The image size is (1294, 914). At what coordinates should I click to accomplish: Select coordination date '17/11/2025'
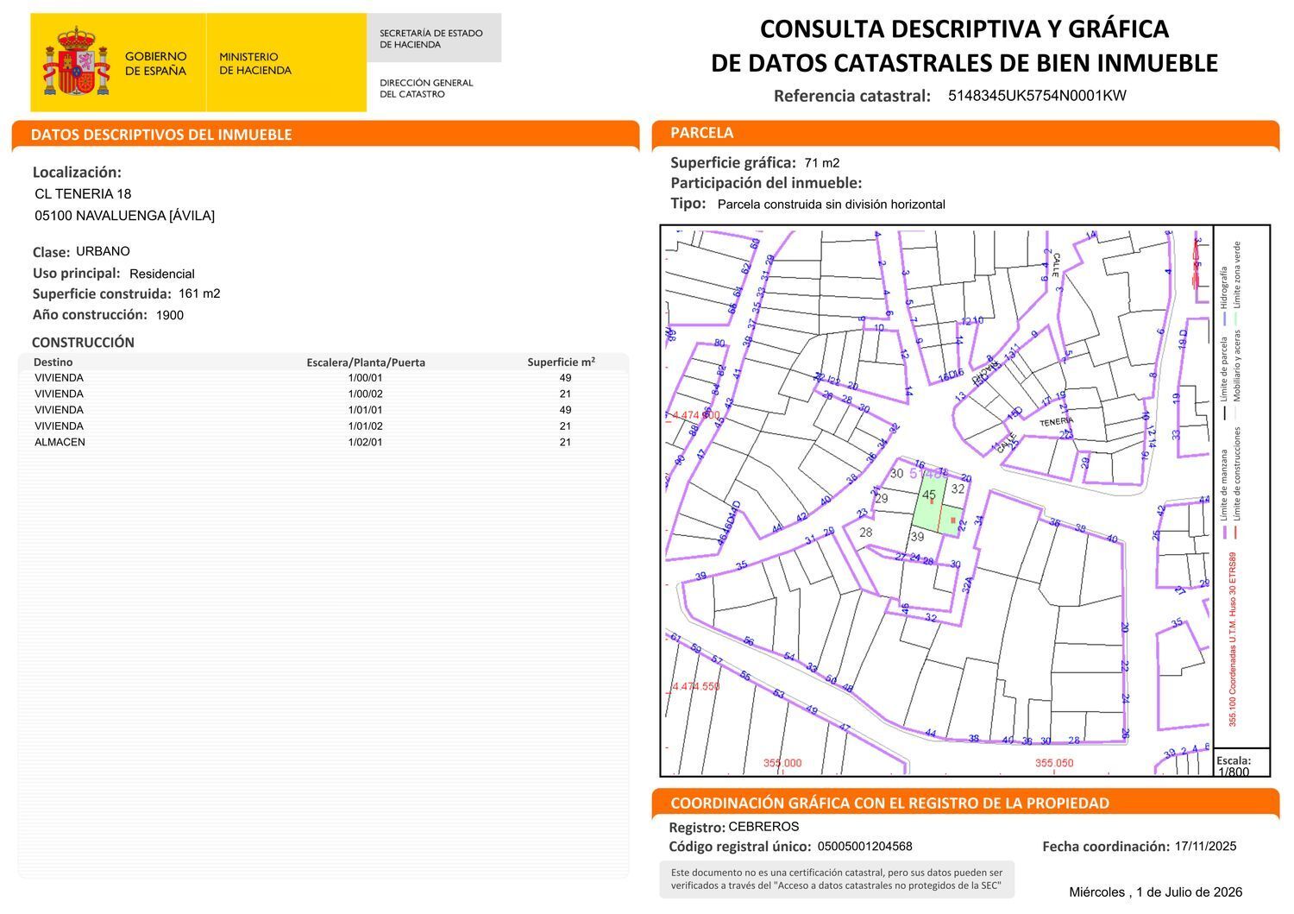click(1205, 847)
